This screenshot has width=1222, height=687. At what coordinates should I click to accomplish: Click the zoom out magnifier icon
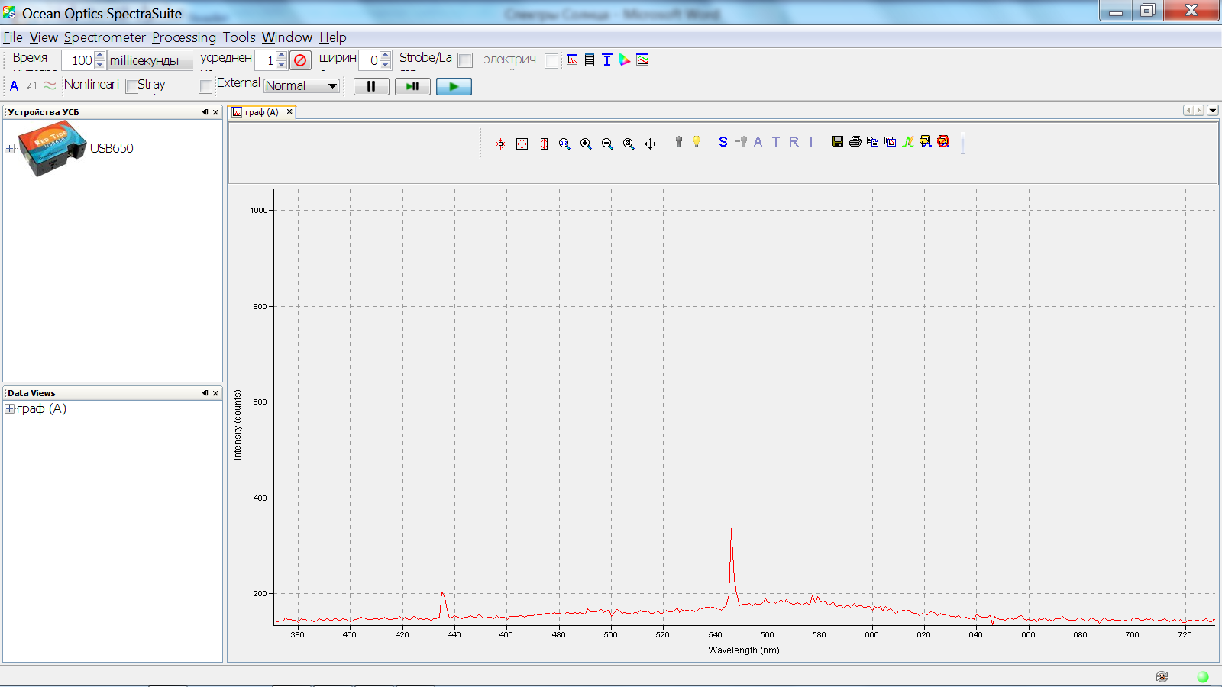point(607,144)
